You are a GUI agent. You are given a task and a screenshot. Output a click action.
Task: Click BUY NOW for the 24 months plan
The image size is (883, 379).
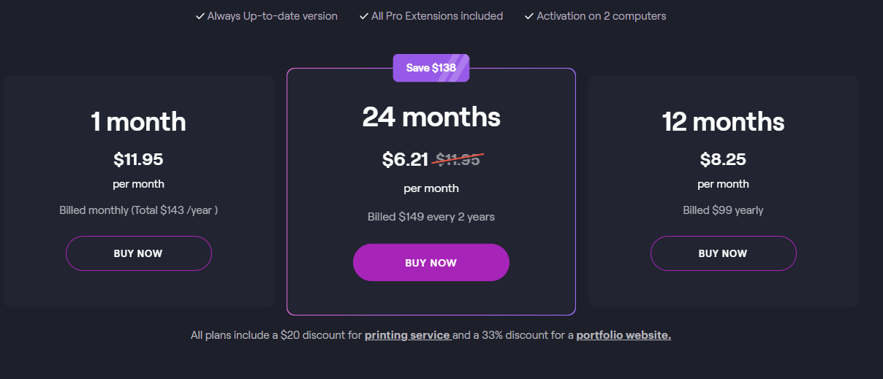(431, 262)
